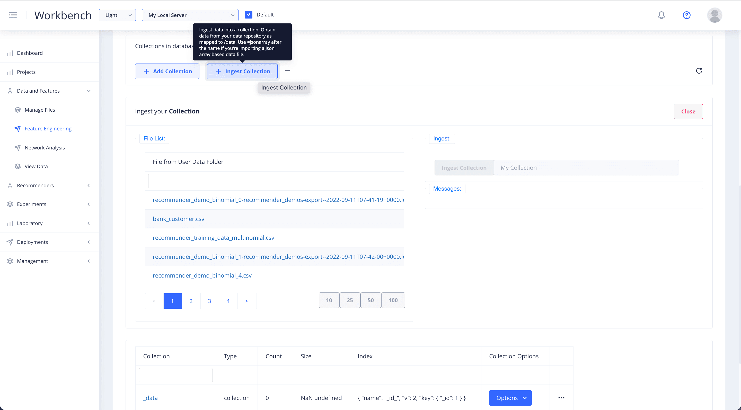The height and width of the screenshot is (410, 741).
Task: Set page size to 100
Action: [x=393, y=300]
